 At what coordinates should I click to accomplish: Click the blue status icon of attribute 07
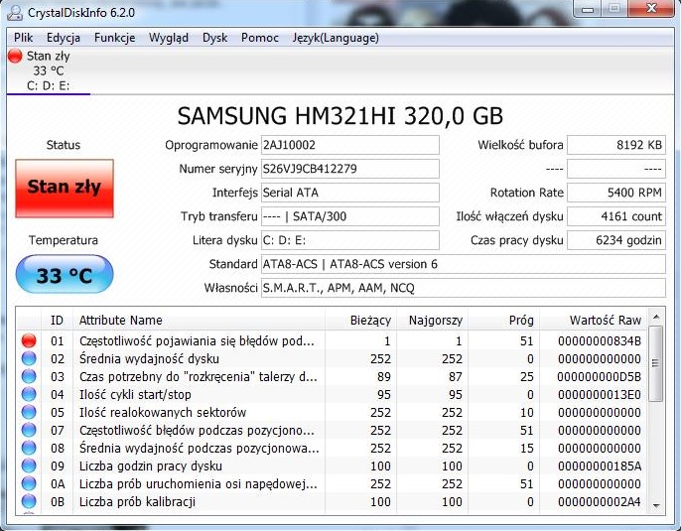(29, 430)
